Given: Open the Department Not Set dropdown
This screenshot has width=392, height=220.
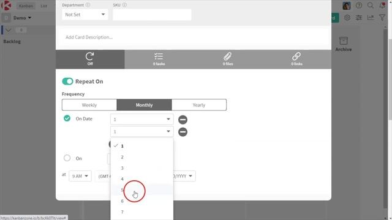Looking at the screenshot, I should pos(85,15).
